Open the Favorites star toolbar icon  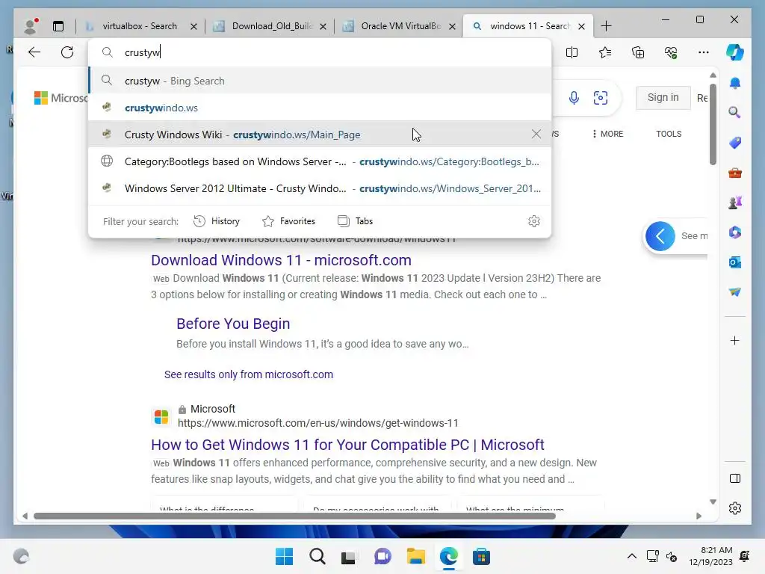click(x=605, y=52)
